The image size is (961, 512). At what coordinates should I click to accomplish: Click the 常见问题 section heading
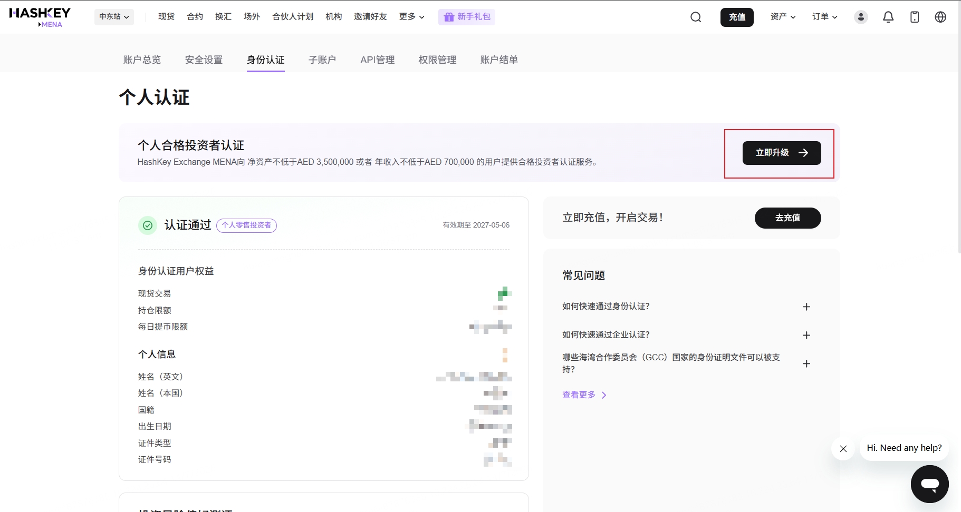coord(584,275)
